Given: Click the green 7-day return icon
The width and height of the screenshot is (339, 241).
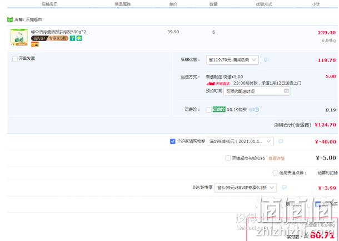Looking at the screenshot, I should 72,38.
